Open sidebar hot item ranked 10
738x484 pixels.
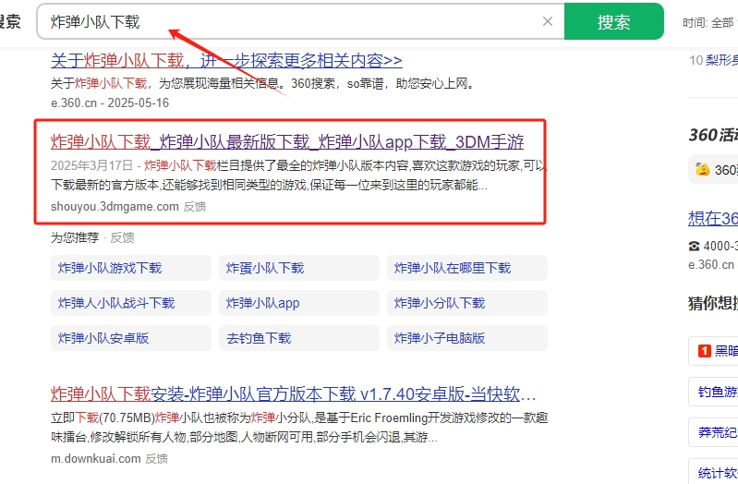(x=713, y=60)
